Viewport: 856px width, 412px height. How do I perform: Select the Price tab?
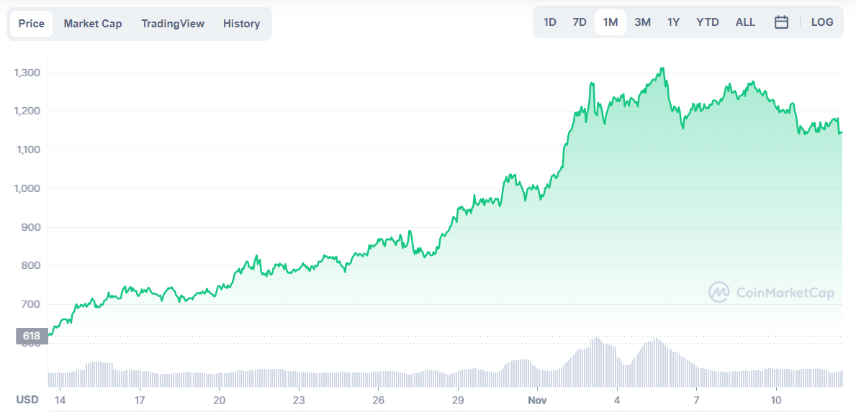32,24
